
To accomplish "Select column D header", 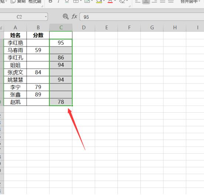I will click(84, 28).
